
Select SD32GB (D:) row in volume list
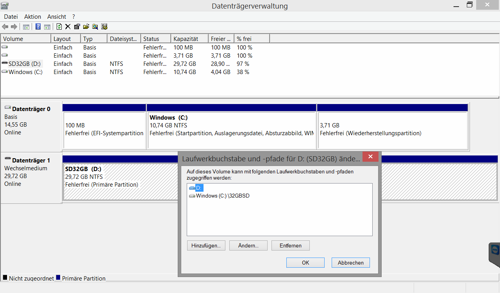(x=24, y=64)
